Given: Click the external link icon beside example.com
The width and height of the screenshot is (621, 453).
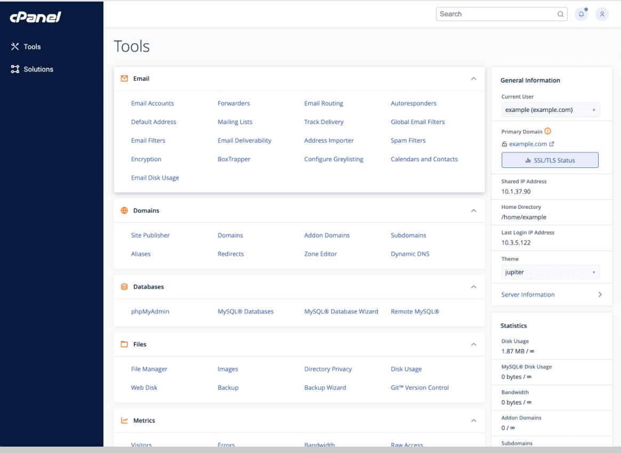Looking at the screenshot, I should 552,144.
